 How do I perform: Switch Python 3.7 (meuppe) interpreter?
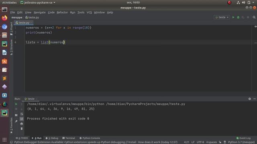(241, 142)
